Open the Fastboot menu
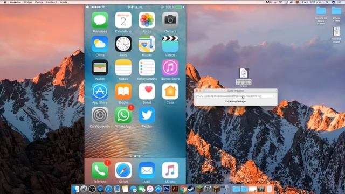This screenshot has width=345, height=194. click(52, 2)
